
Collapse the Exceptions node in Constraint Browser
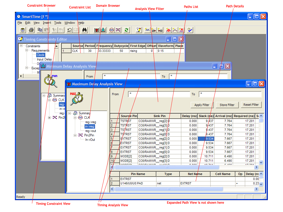pyautogui.click(x=27, y=68)
